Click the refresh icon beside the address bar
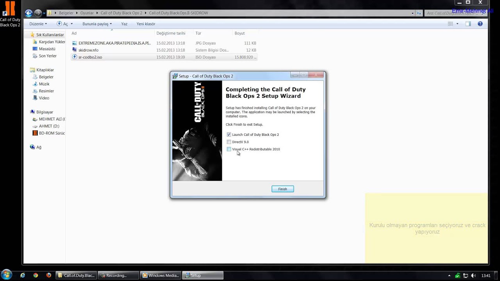500x281 pixels. pyautogui.click(x=419, y=13)
